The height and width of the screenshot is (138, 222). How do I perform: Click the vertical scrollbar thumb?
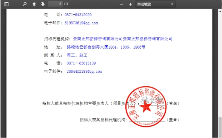click(220, 127)
